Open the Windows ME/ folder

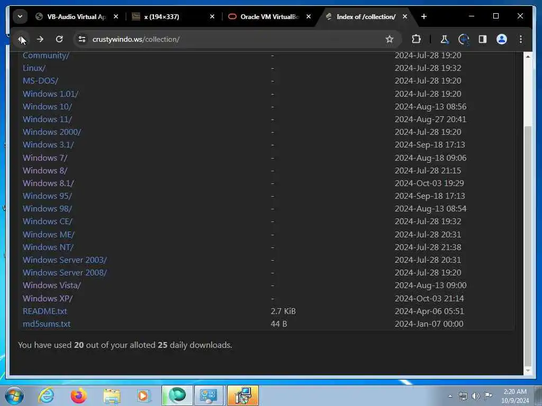point(48,234)
